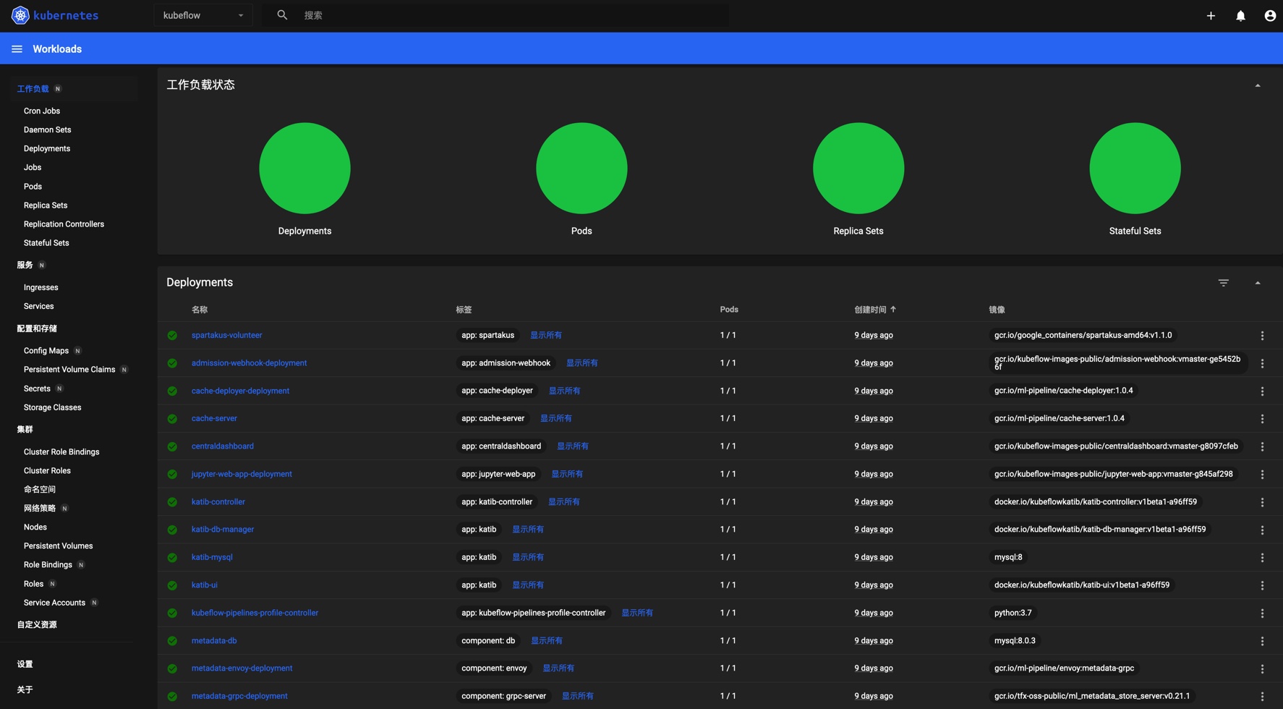Open the katib-ui deployment link
The image size is (1283, 709).
pyautogui.click(x=205, y=585)
